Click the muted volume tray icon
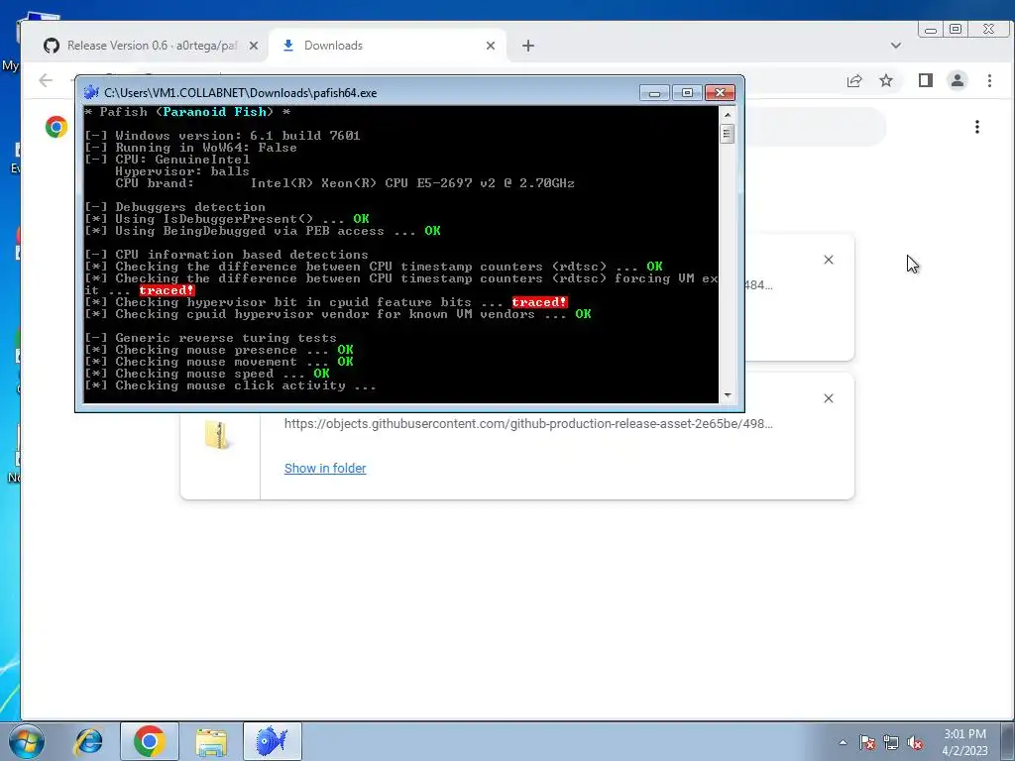Viewport: 1015px width, 761px height. pos(915,742)
